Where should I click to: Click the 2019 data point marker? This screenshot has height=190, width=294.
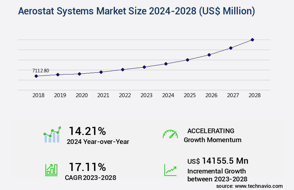pos(58,74)
